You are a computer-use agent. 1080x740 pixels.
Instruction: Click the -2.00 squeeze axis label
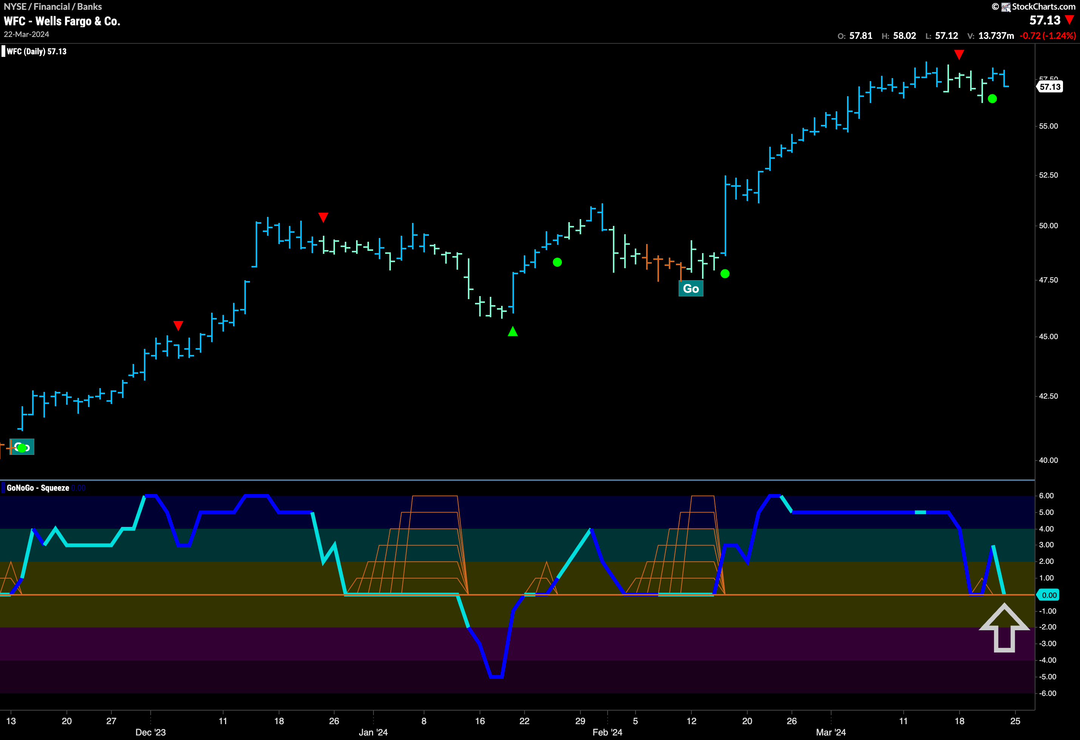[x=1048, y=627]
